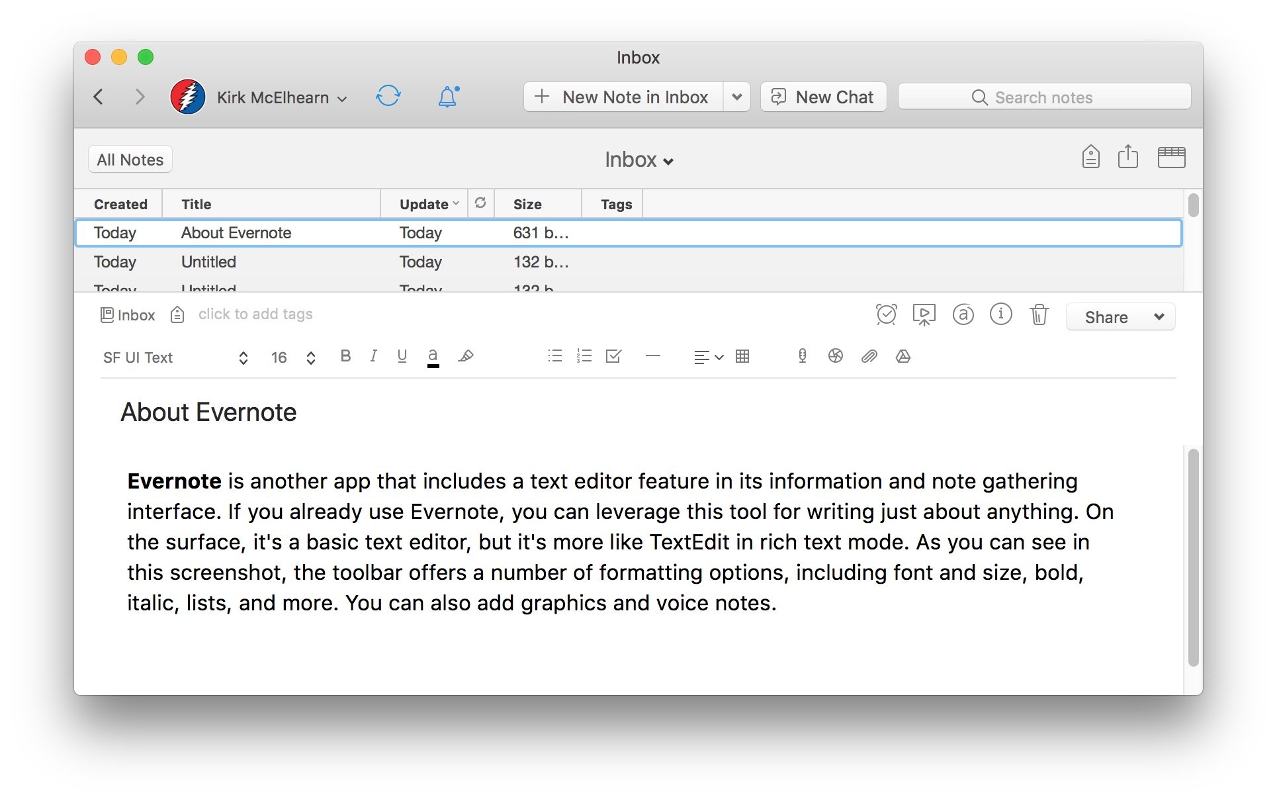Viewport: 1277px width, 801px height.
Task: Click the Inbox notebook label in note
Action: pos(128,315)
